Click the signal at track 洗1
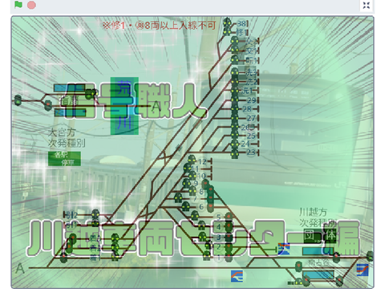 click(x=235, y=91)
